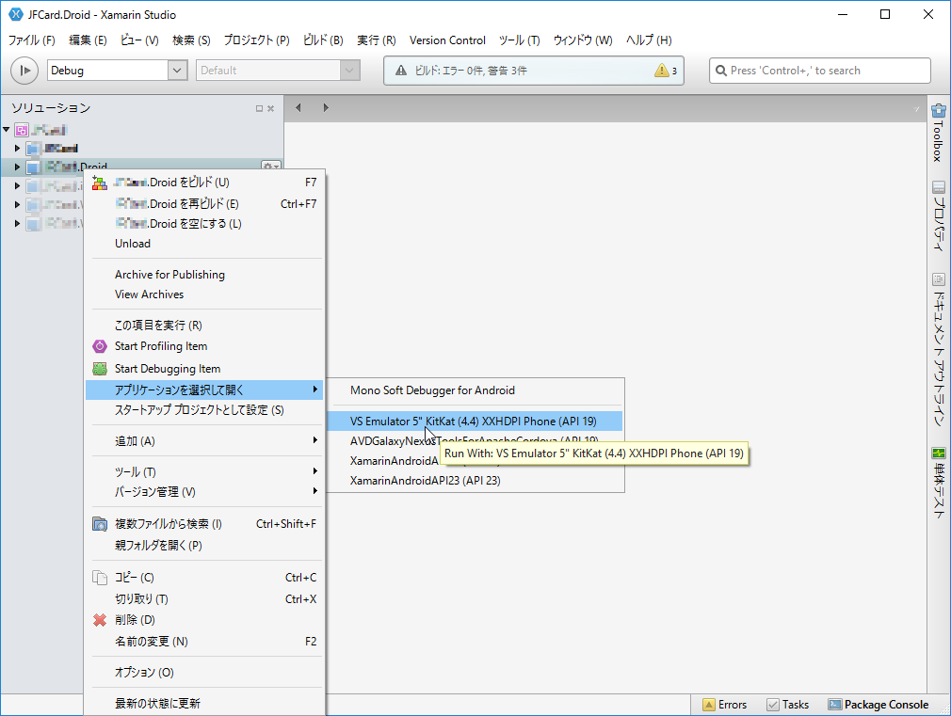Open the Version Control menu

[447, 40]
